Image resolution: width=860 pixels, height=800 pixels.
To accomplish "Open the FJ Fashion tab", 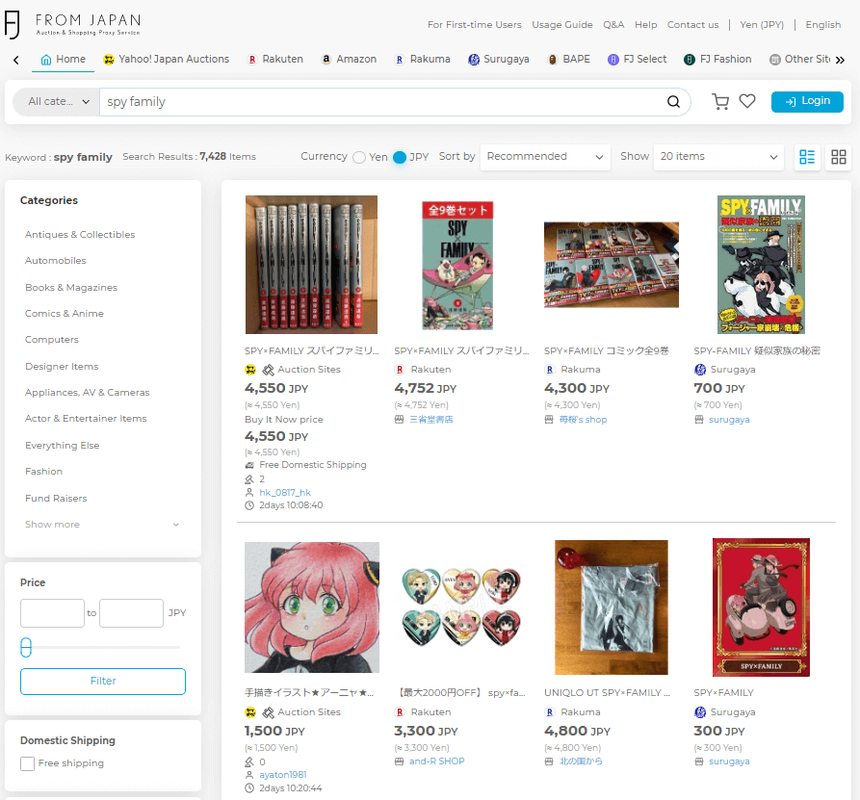I will (717, 60).
